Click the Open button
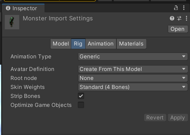This screenshot has height=135, width=190. point(178,29)
